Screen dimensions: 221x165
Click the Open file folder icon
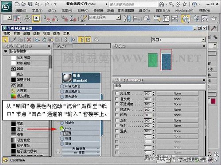[24, 4]
